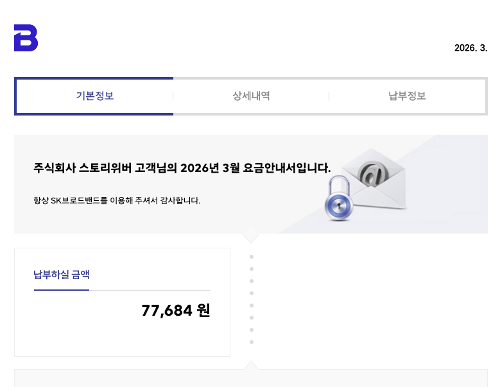The image size is (500, 387).
Task: Open the 납부정보 tab
Action: click(407, 96)
